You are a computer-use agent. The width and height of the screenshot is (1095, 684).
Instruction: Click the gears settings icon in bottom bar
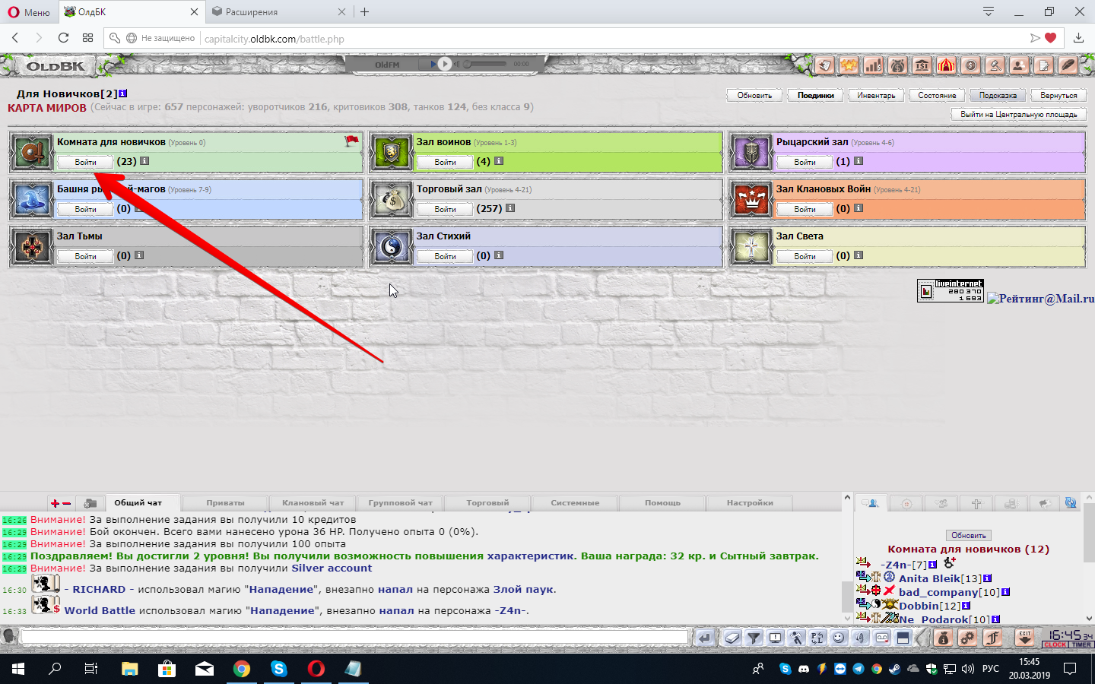(967, 638)
